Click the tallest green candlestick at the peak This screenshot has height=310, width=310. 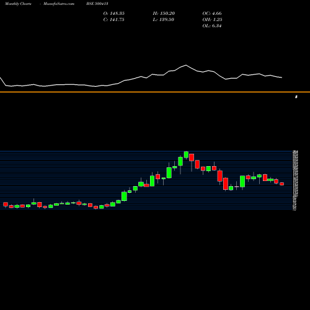[x=186, y=154]
